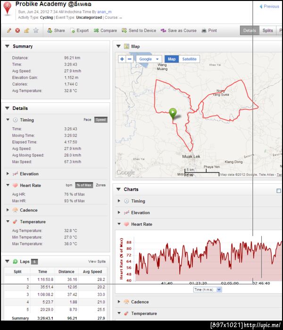Collapse the Details panel
The width and height of the screenshot is (283, 330).
[7, 108]
